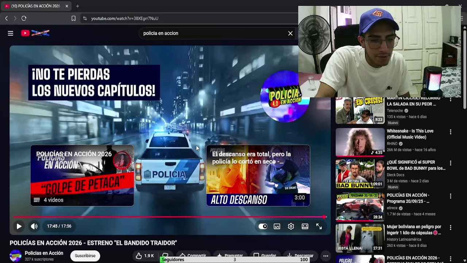
Task: Click the '¿QUÉ SIGNIFICÓ el SUPER BOWL' title
Action: 416,165
